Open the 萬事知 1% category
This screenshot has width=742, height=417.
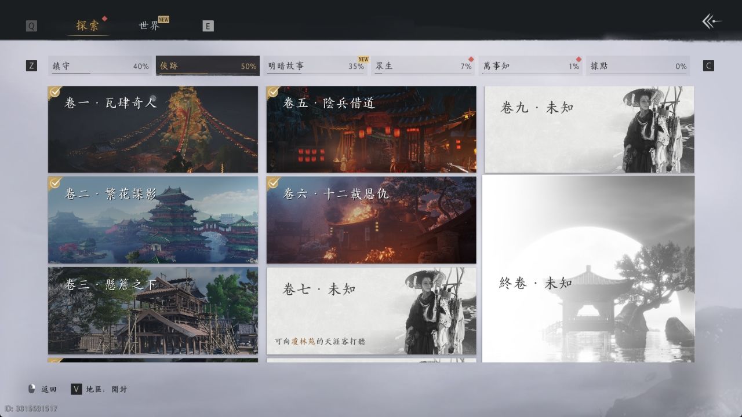click(x=531, y=66)
